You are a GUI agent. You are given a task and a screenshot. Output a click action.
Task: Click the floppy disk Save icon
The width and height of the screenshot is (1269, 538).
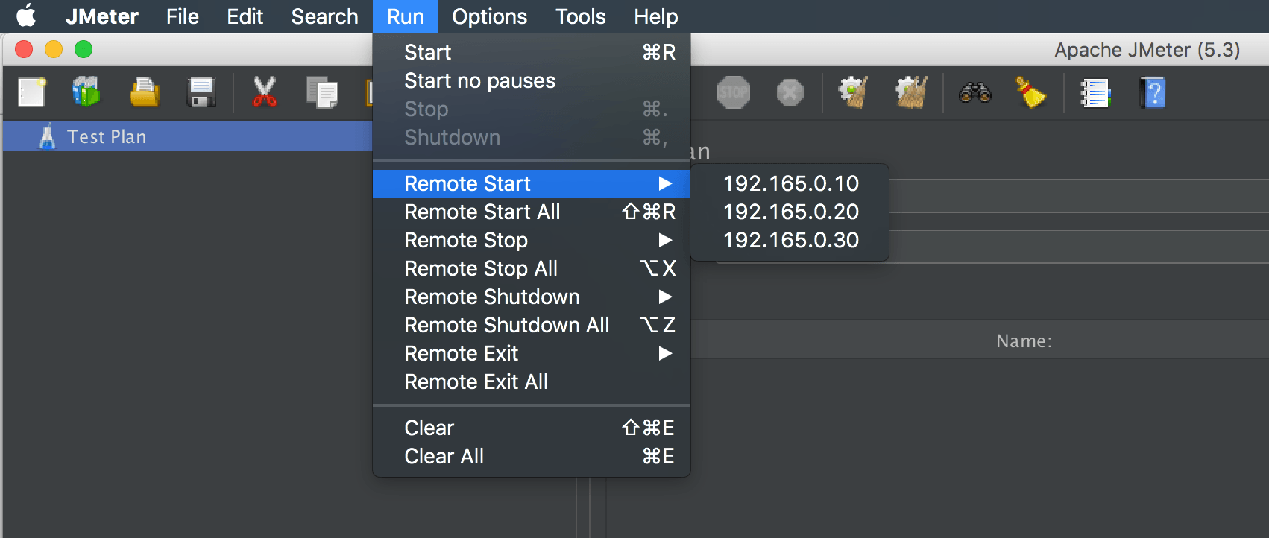tap(201, 93)
